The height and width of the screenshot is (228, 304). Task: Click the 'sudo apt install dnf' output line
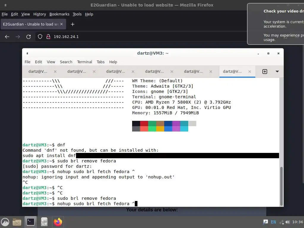pos(49,156)
